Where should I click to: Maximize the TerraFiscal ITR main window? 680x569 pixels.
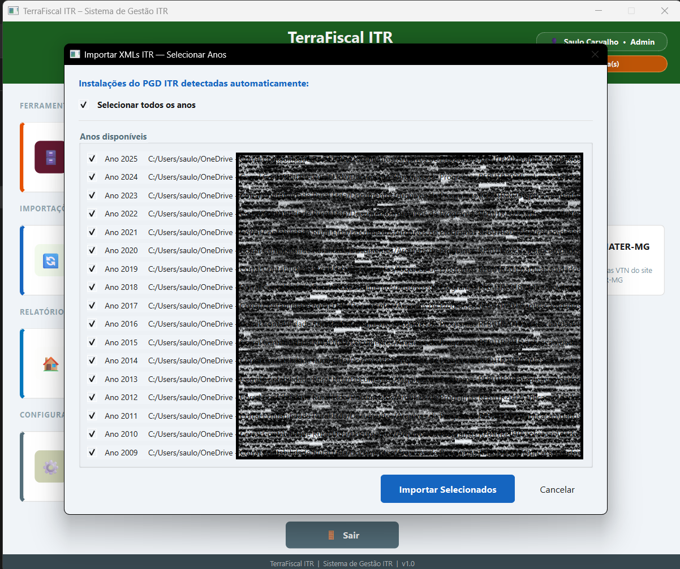click(x=631, y=11)
